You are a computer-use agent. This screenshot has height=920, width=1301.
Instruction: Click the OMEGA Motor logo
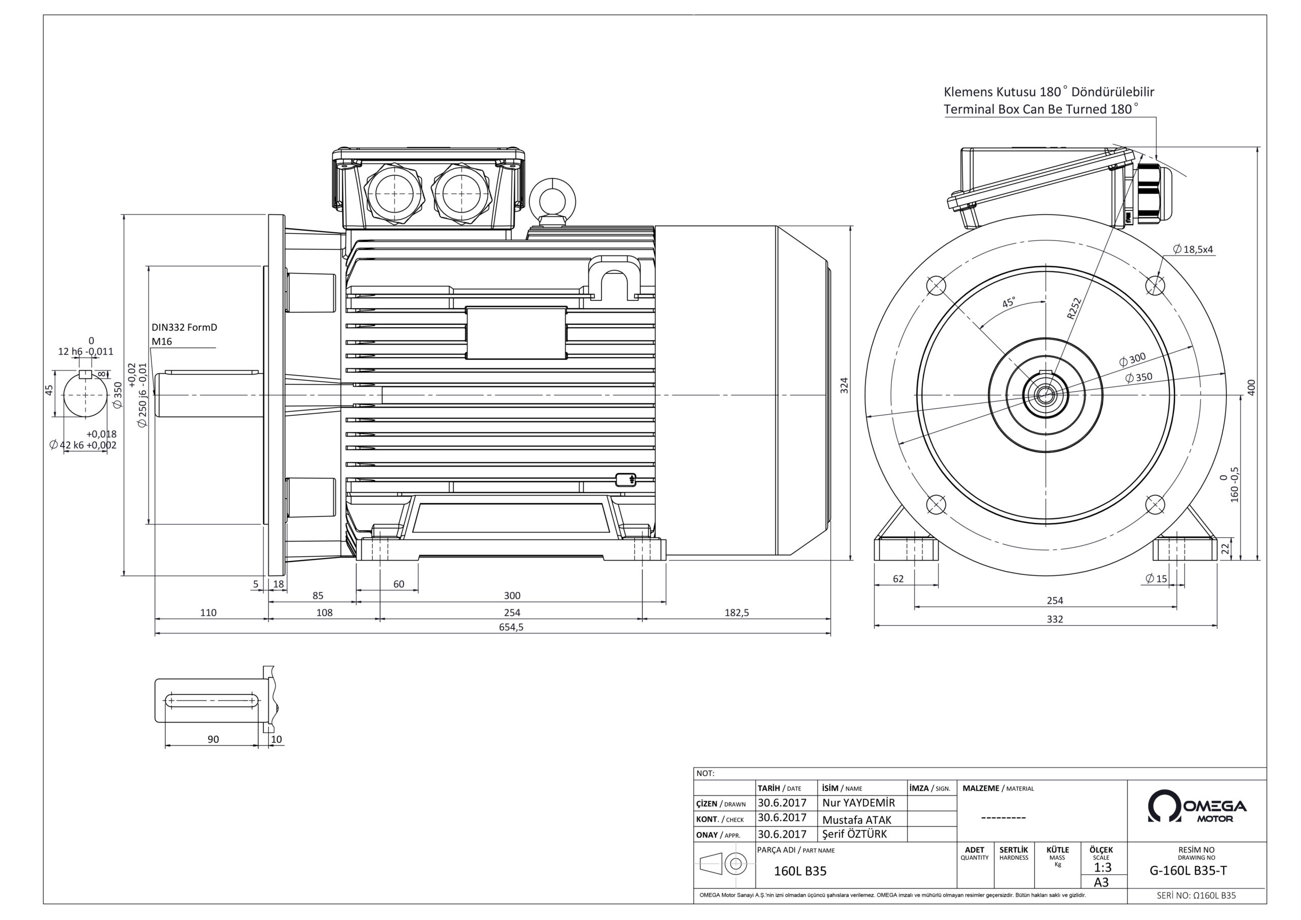point(1196,806)
